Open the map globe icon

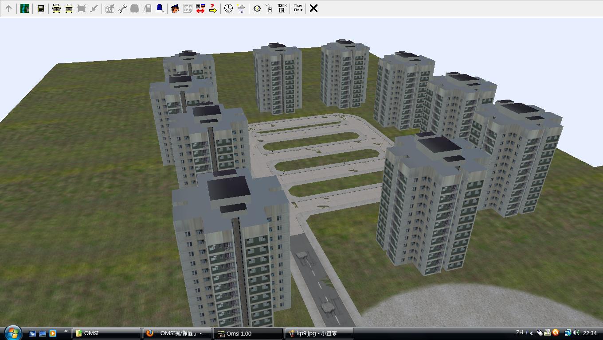pyautogui.click(x=25, y=8)
